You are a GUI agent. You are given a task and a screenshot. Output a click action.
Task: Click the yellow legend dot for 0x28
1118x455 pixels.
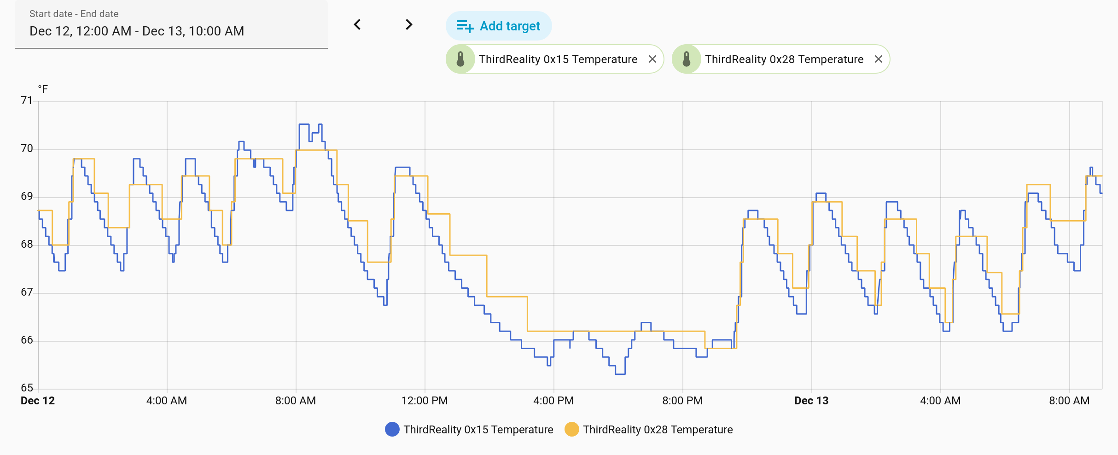[572, 429]
